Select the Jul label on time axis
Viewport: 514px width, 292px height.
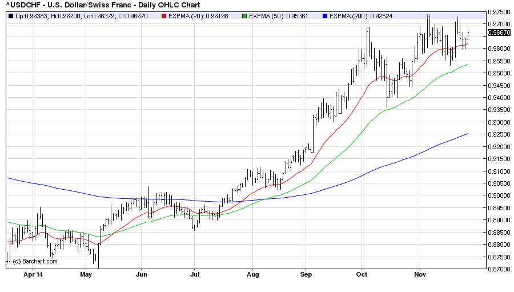click(195, 275)
